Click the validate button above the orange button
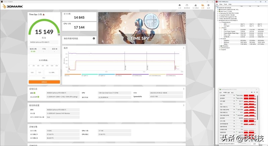This screenshot has width=268, height=146. click(44, 78)
